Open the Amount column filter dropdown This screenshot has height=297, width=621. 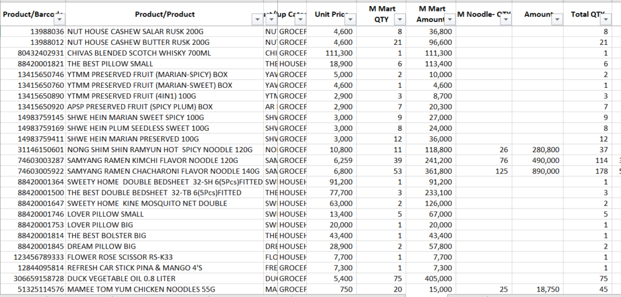557,19
